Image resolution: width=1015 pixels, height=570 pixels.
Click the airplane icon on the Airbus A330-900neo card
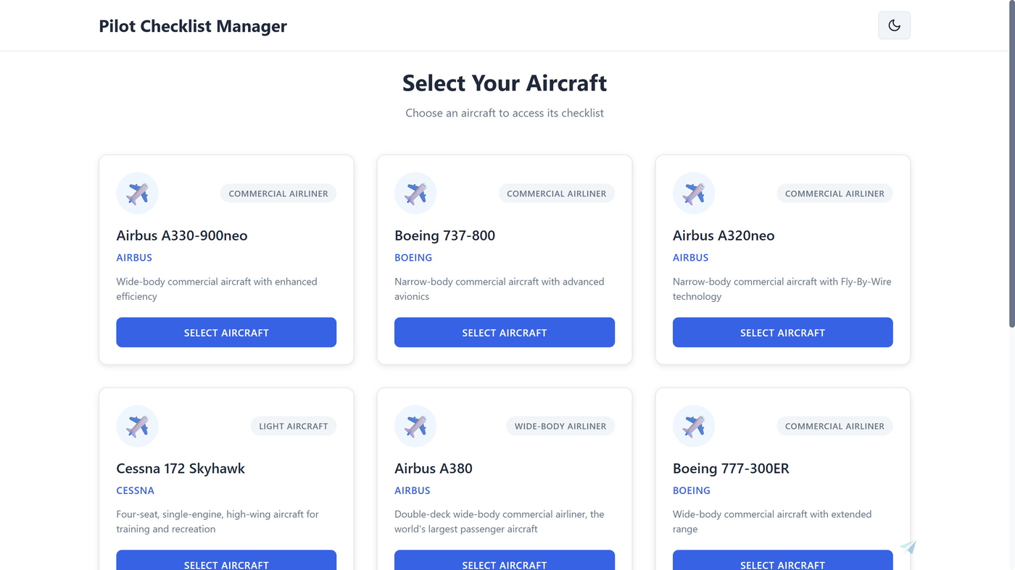[137, 193]
